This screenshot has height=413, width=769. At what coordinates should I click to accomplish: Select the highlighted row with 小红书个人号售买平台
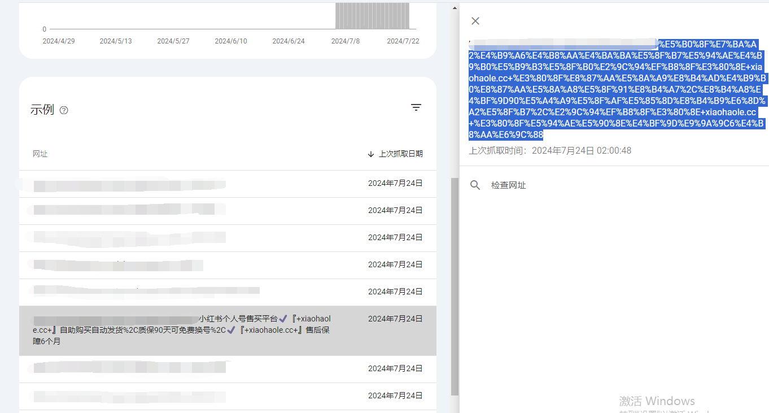(228, 331)
